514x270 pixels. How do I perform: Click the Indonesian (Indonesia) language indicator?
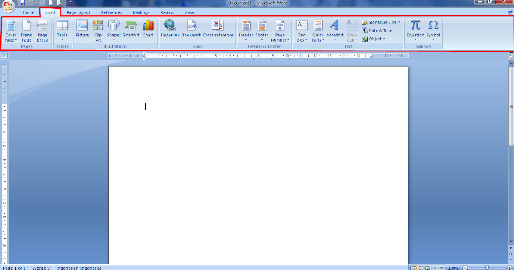[79, 268]
